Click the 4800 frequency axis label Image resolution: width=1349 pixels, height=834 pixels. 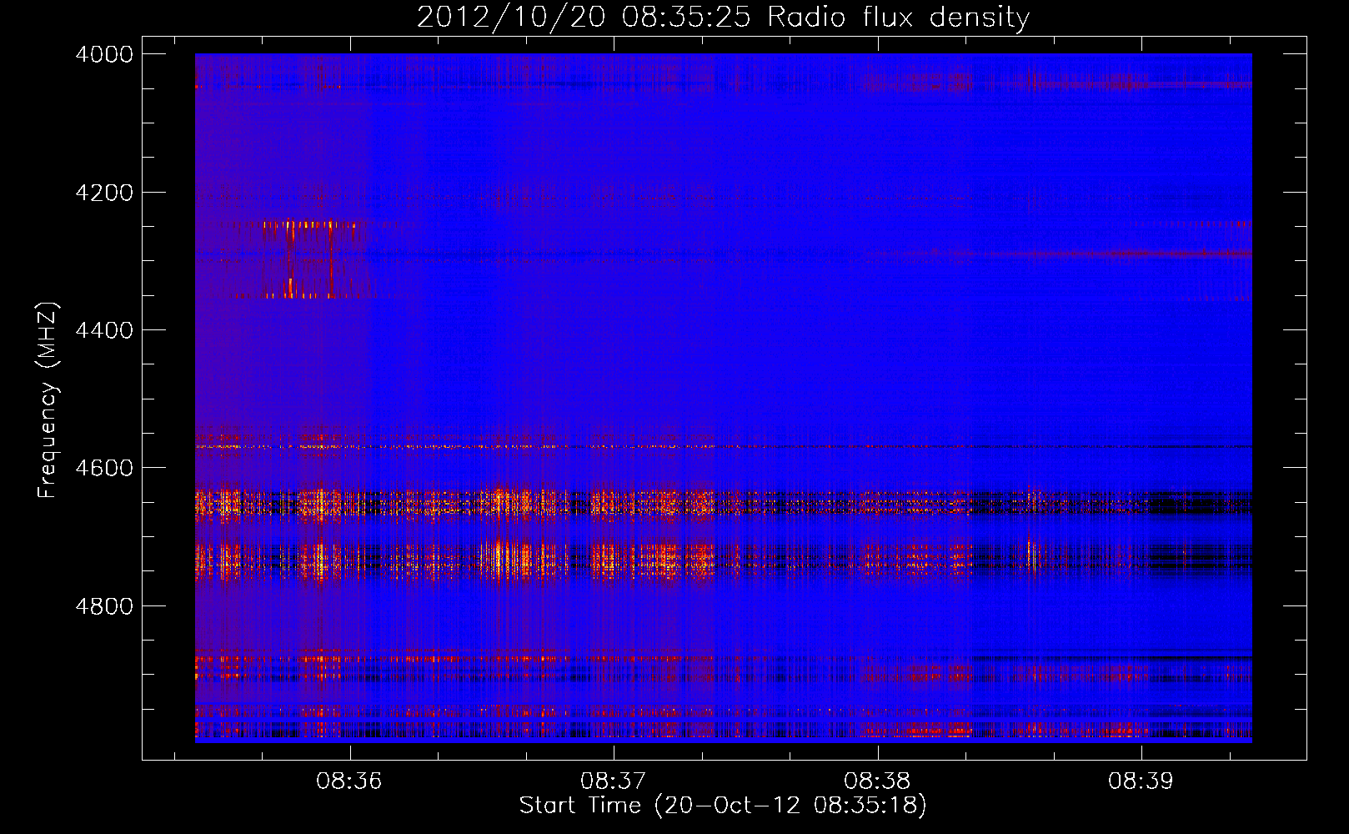point(104,605)
